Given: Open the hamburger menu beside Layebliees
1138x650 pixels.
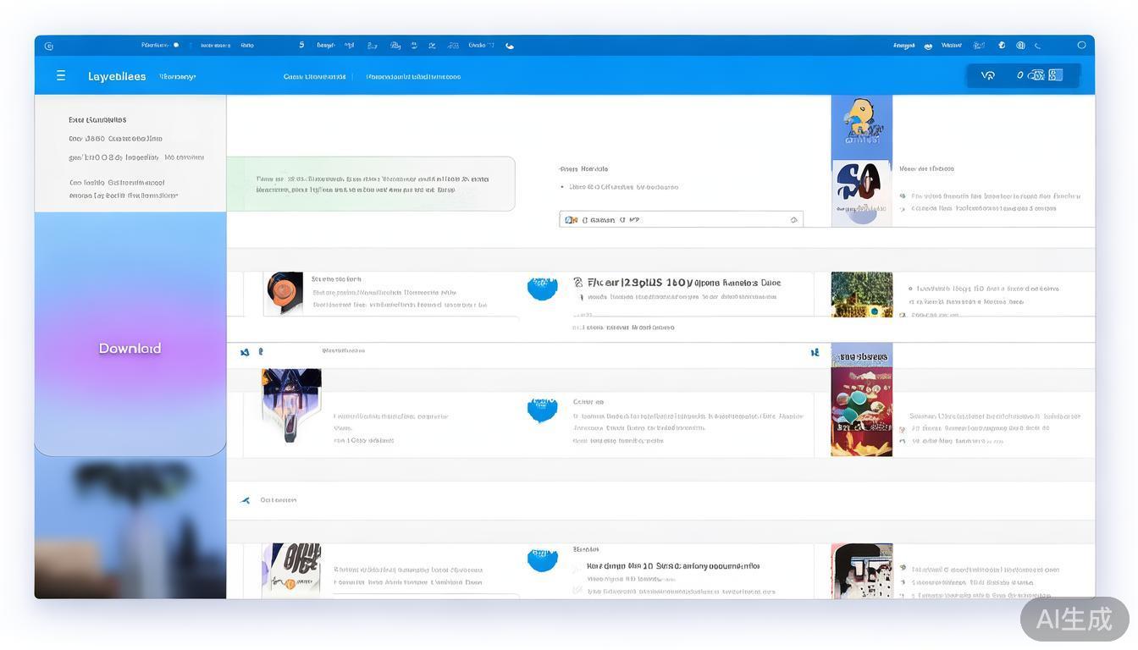Looking at the screenshot, I should coord(61,76).
